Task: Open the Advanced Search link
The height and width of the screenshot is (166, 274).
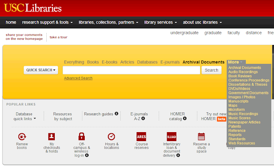Action: coord(78,78)
